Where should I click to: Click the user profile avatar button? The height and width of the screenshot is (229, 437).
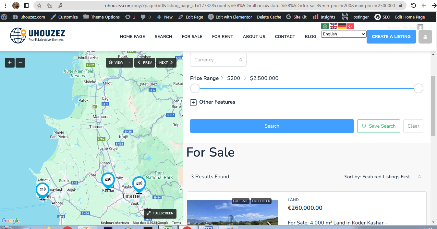425,37
